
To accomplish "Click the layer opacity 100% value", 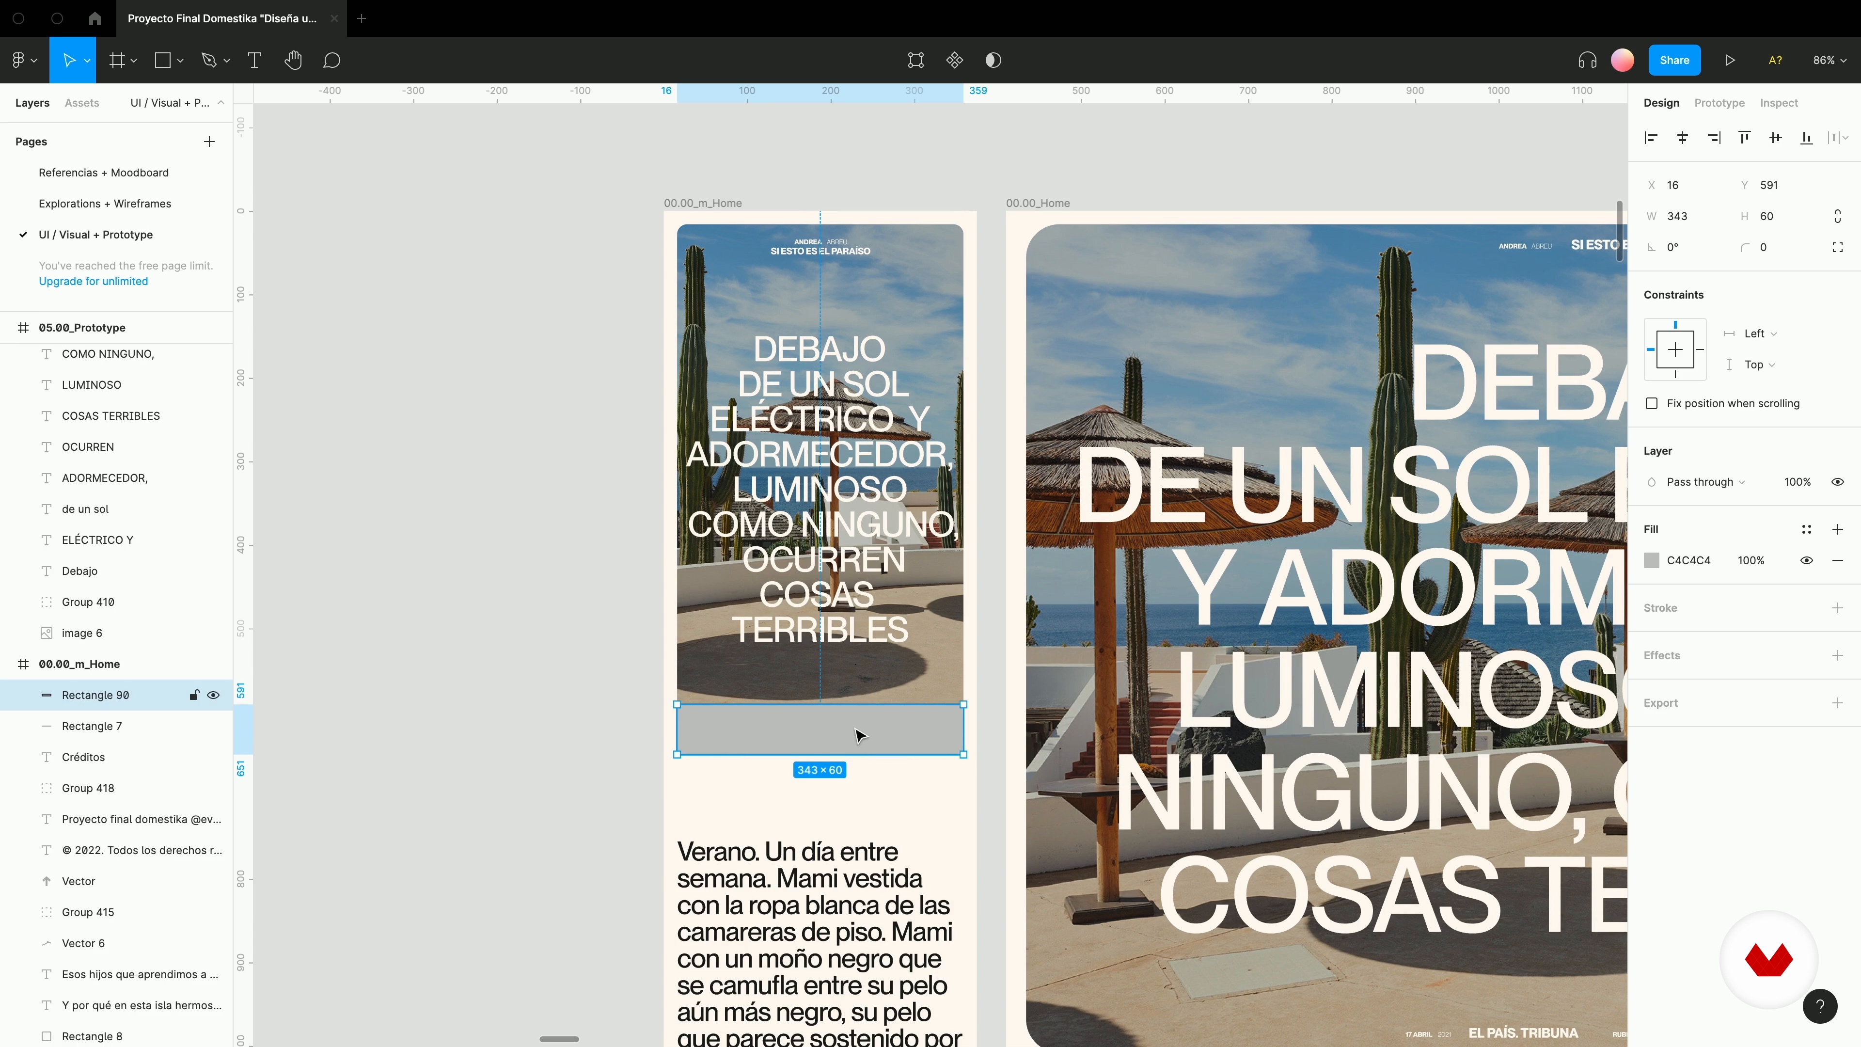I will pyautogui.click(x=1798, y=482).
